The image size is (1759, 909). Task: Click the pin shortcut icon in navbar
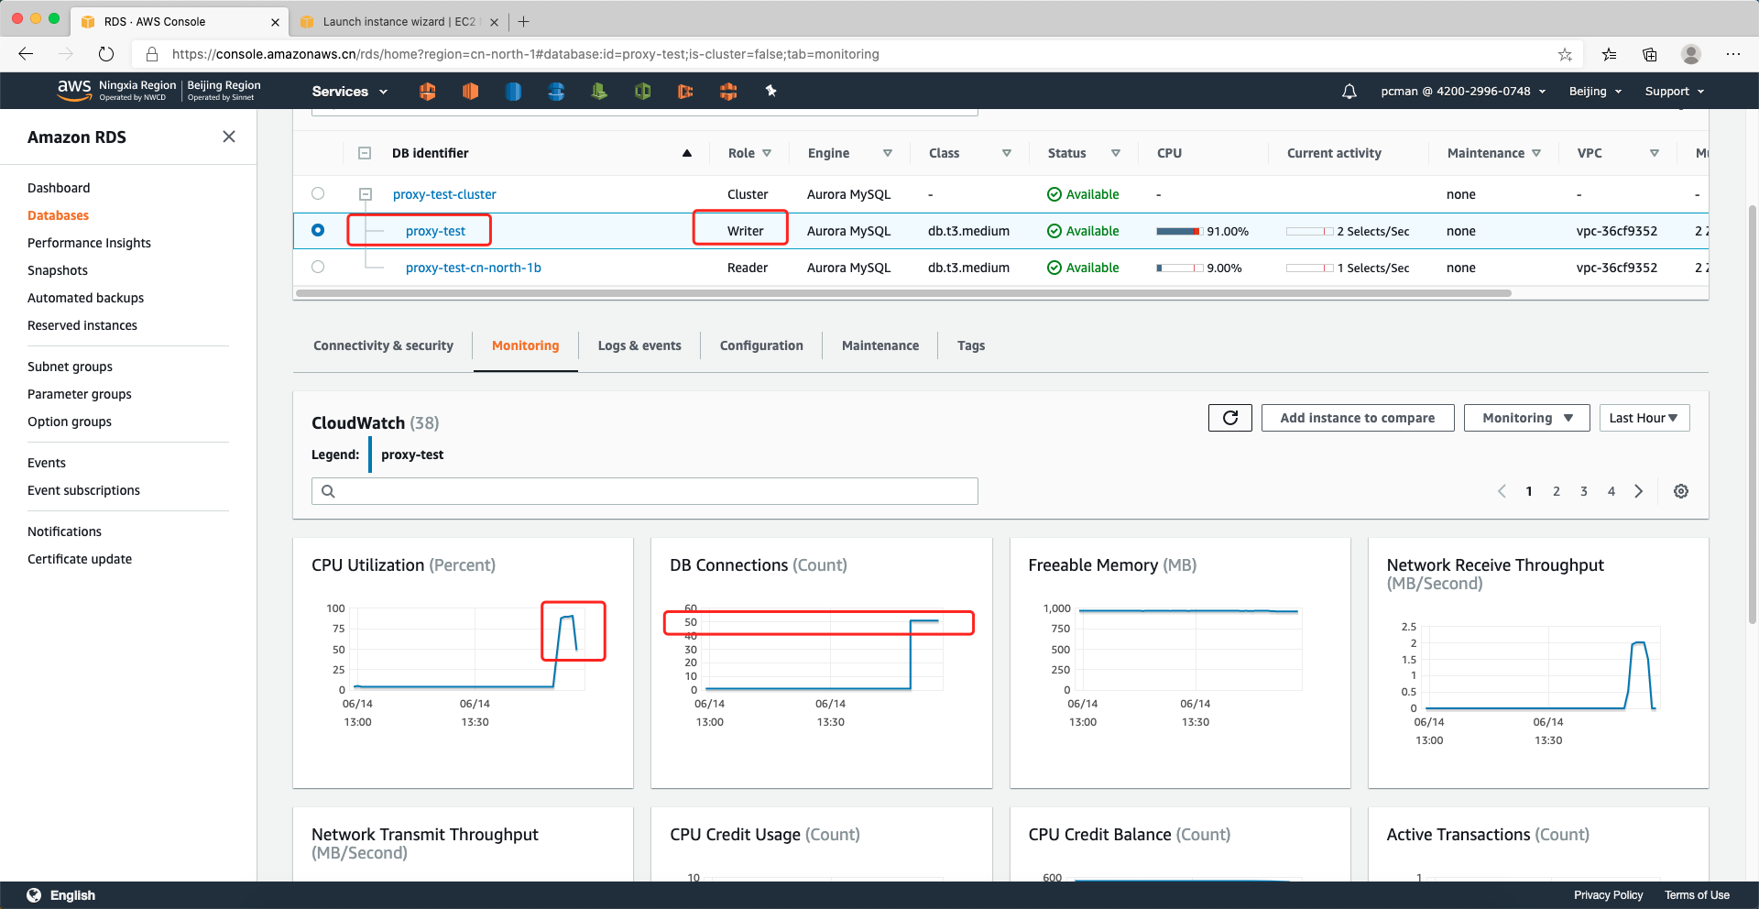770,91
